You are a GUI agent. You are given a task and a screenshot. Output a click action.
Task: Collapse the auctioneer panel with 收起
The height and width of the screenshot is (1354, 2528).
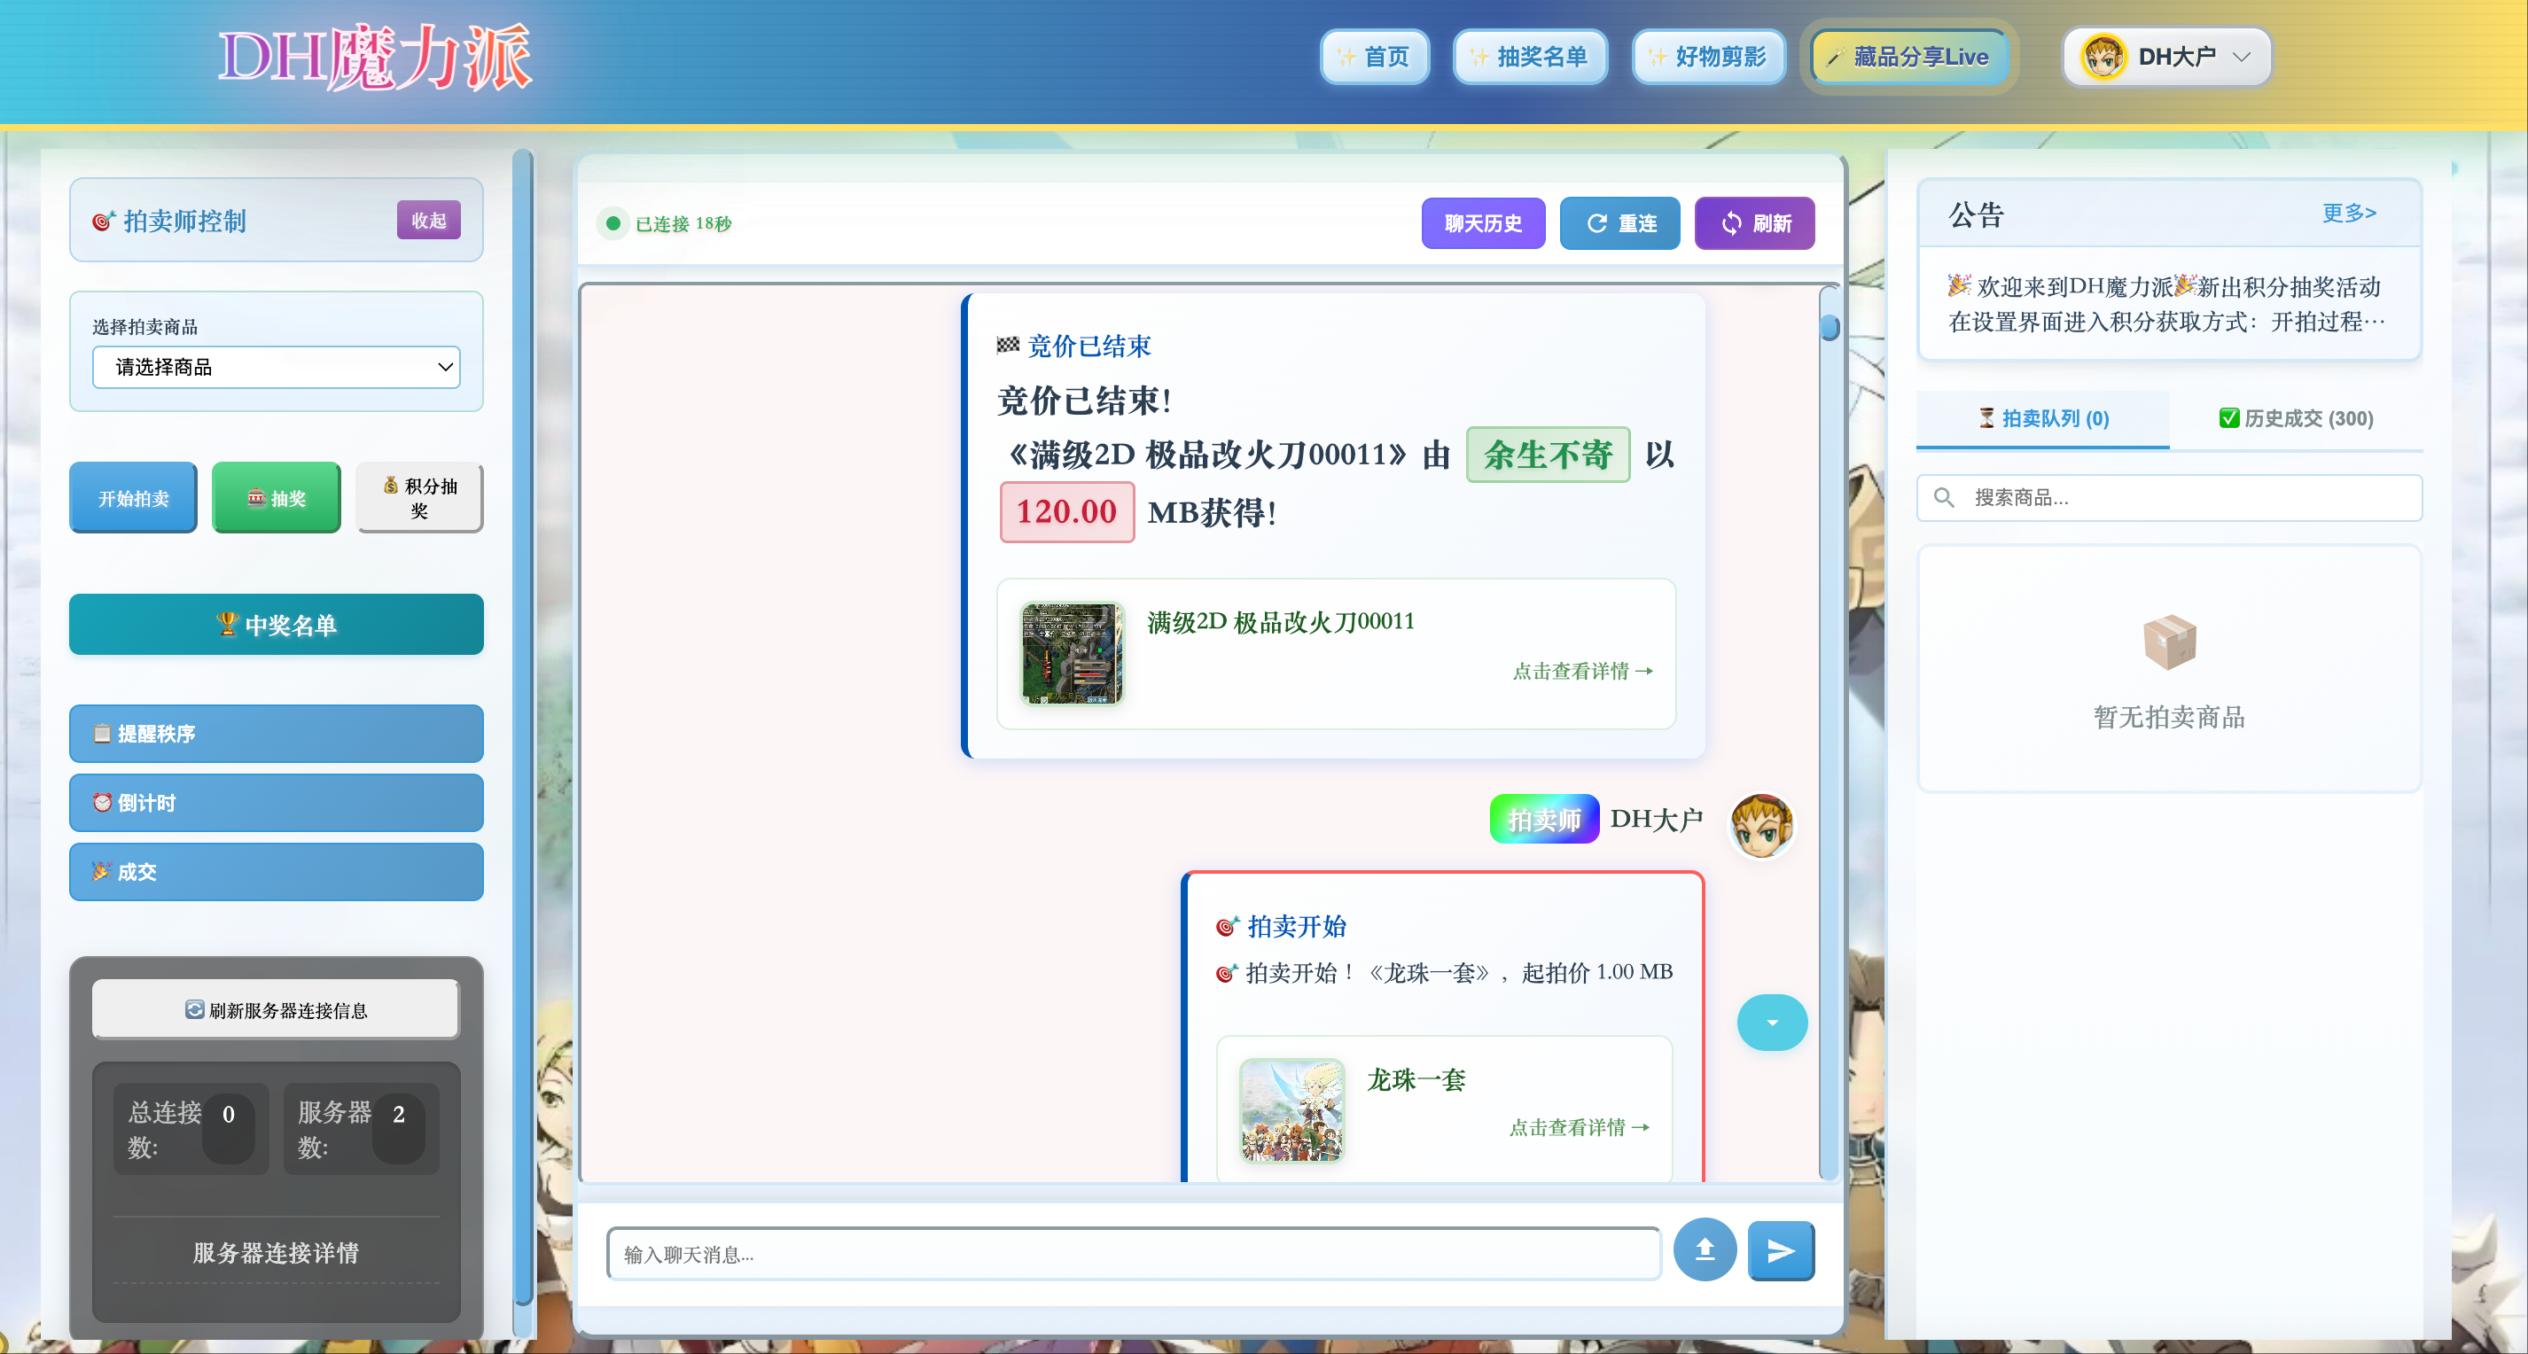[428, 220]
